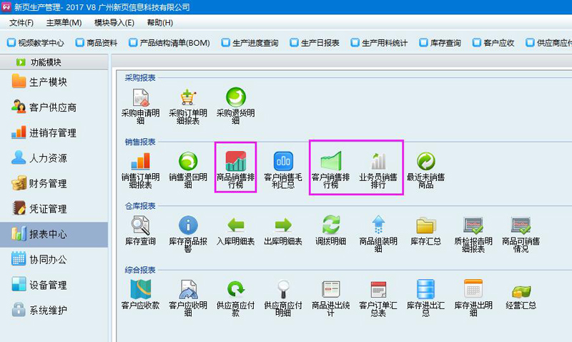Open the 采购申请明细 report icon

click(x=140, y=97)
